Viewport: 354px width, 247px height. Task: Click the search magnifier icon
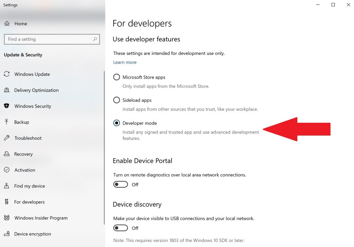pyautogui.click(x=95, y=39)
